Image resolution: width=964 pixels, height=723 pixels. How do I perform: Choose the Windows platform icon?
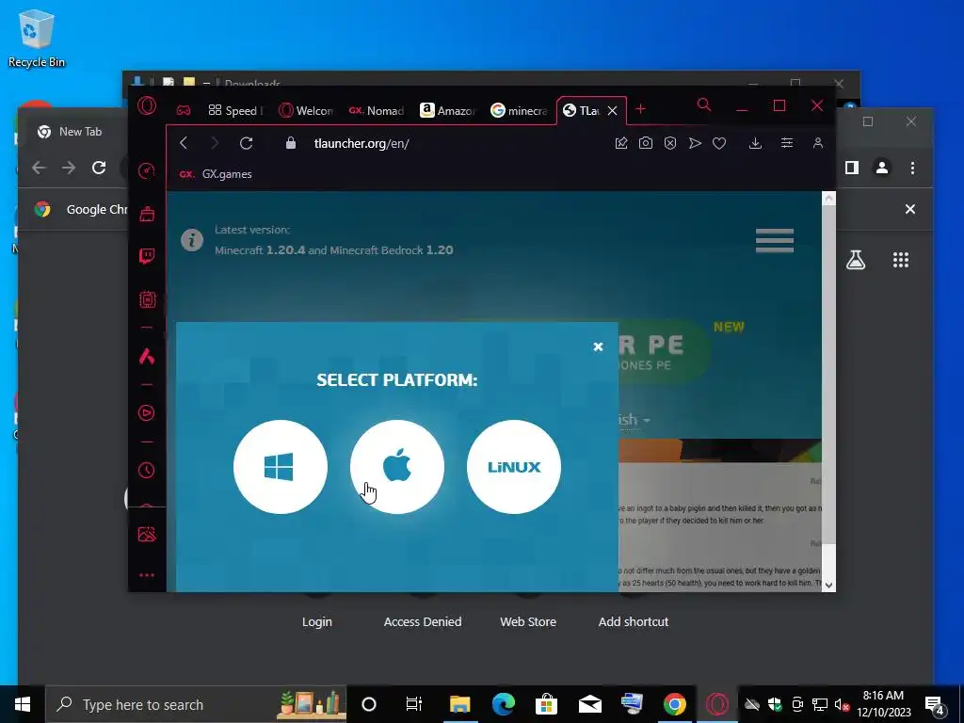[280, 467]
